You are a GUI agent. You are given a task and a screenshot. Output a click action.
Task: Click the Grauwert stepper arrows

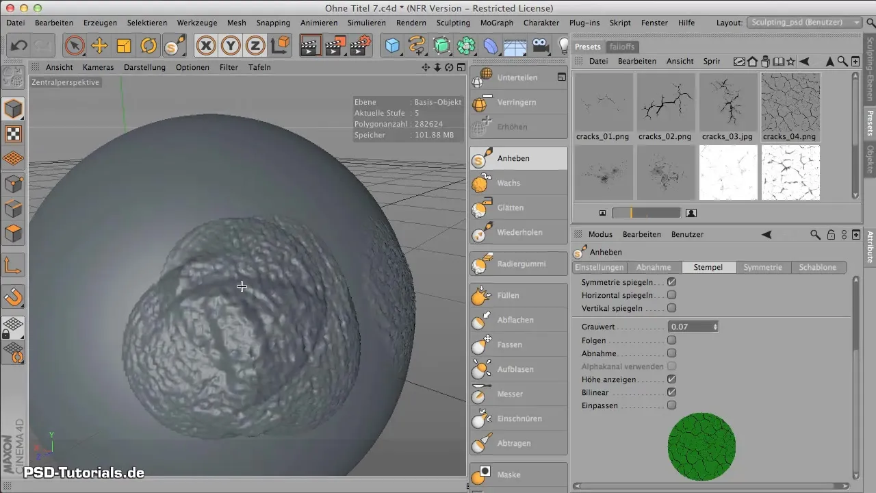point(715,327)
